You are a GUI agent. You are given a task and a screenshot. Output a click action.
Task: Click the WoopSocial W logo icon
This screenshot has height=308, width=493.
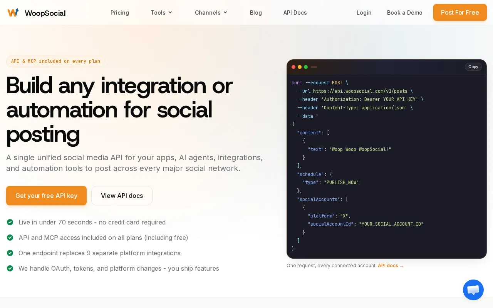(x=13, y=13)
